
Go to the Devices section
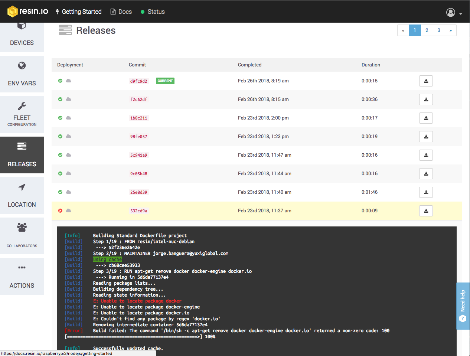(x=22, y=37)
